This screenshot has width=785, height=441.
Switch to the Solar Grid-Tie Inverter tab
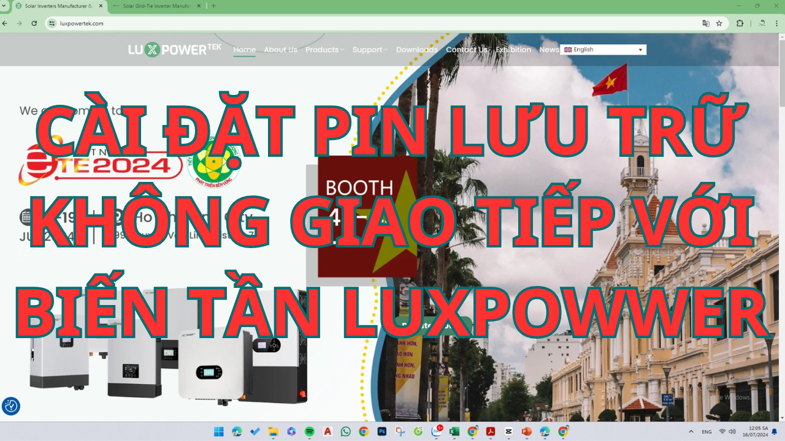(x=156, y=6)
